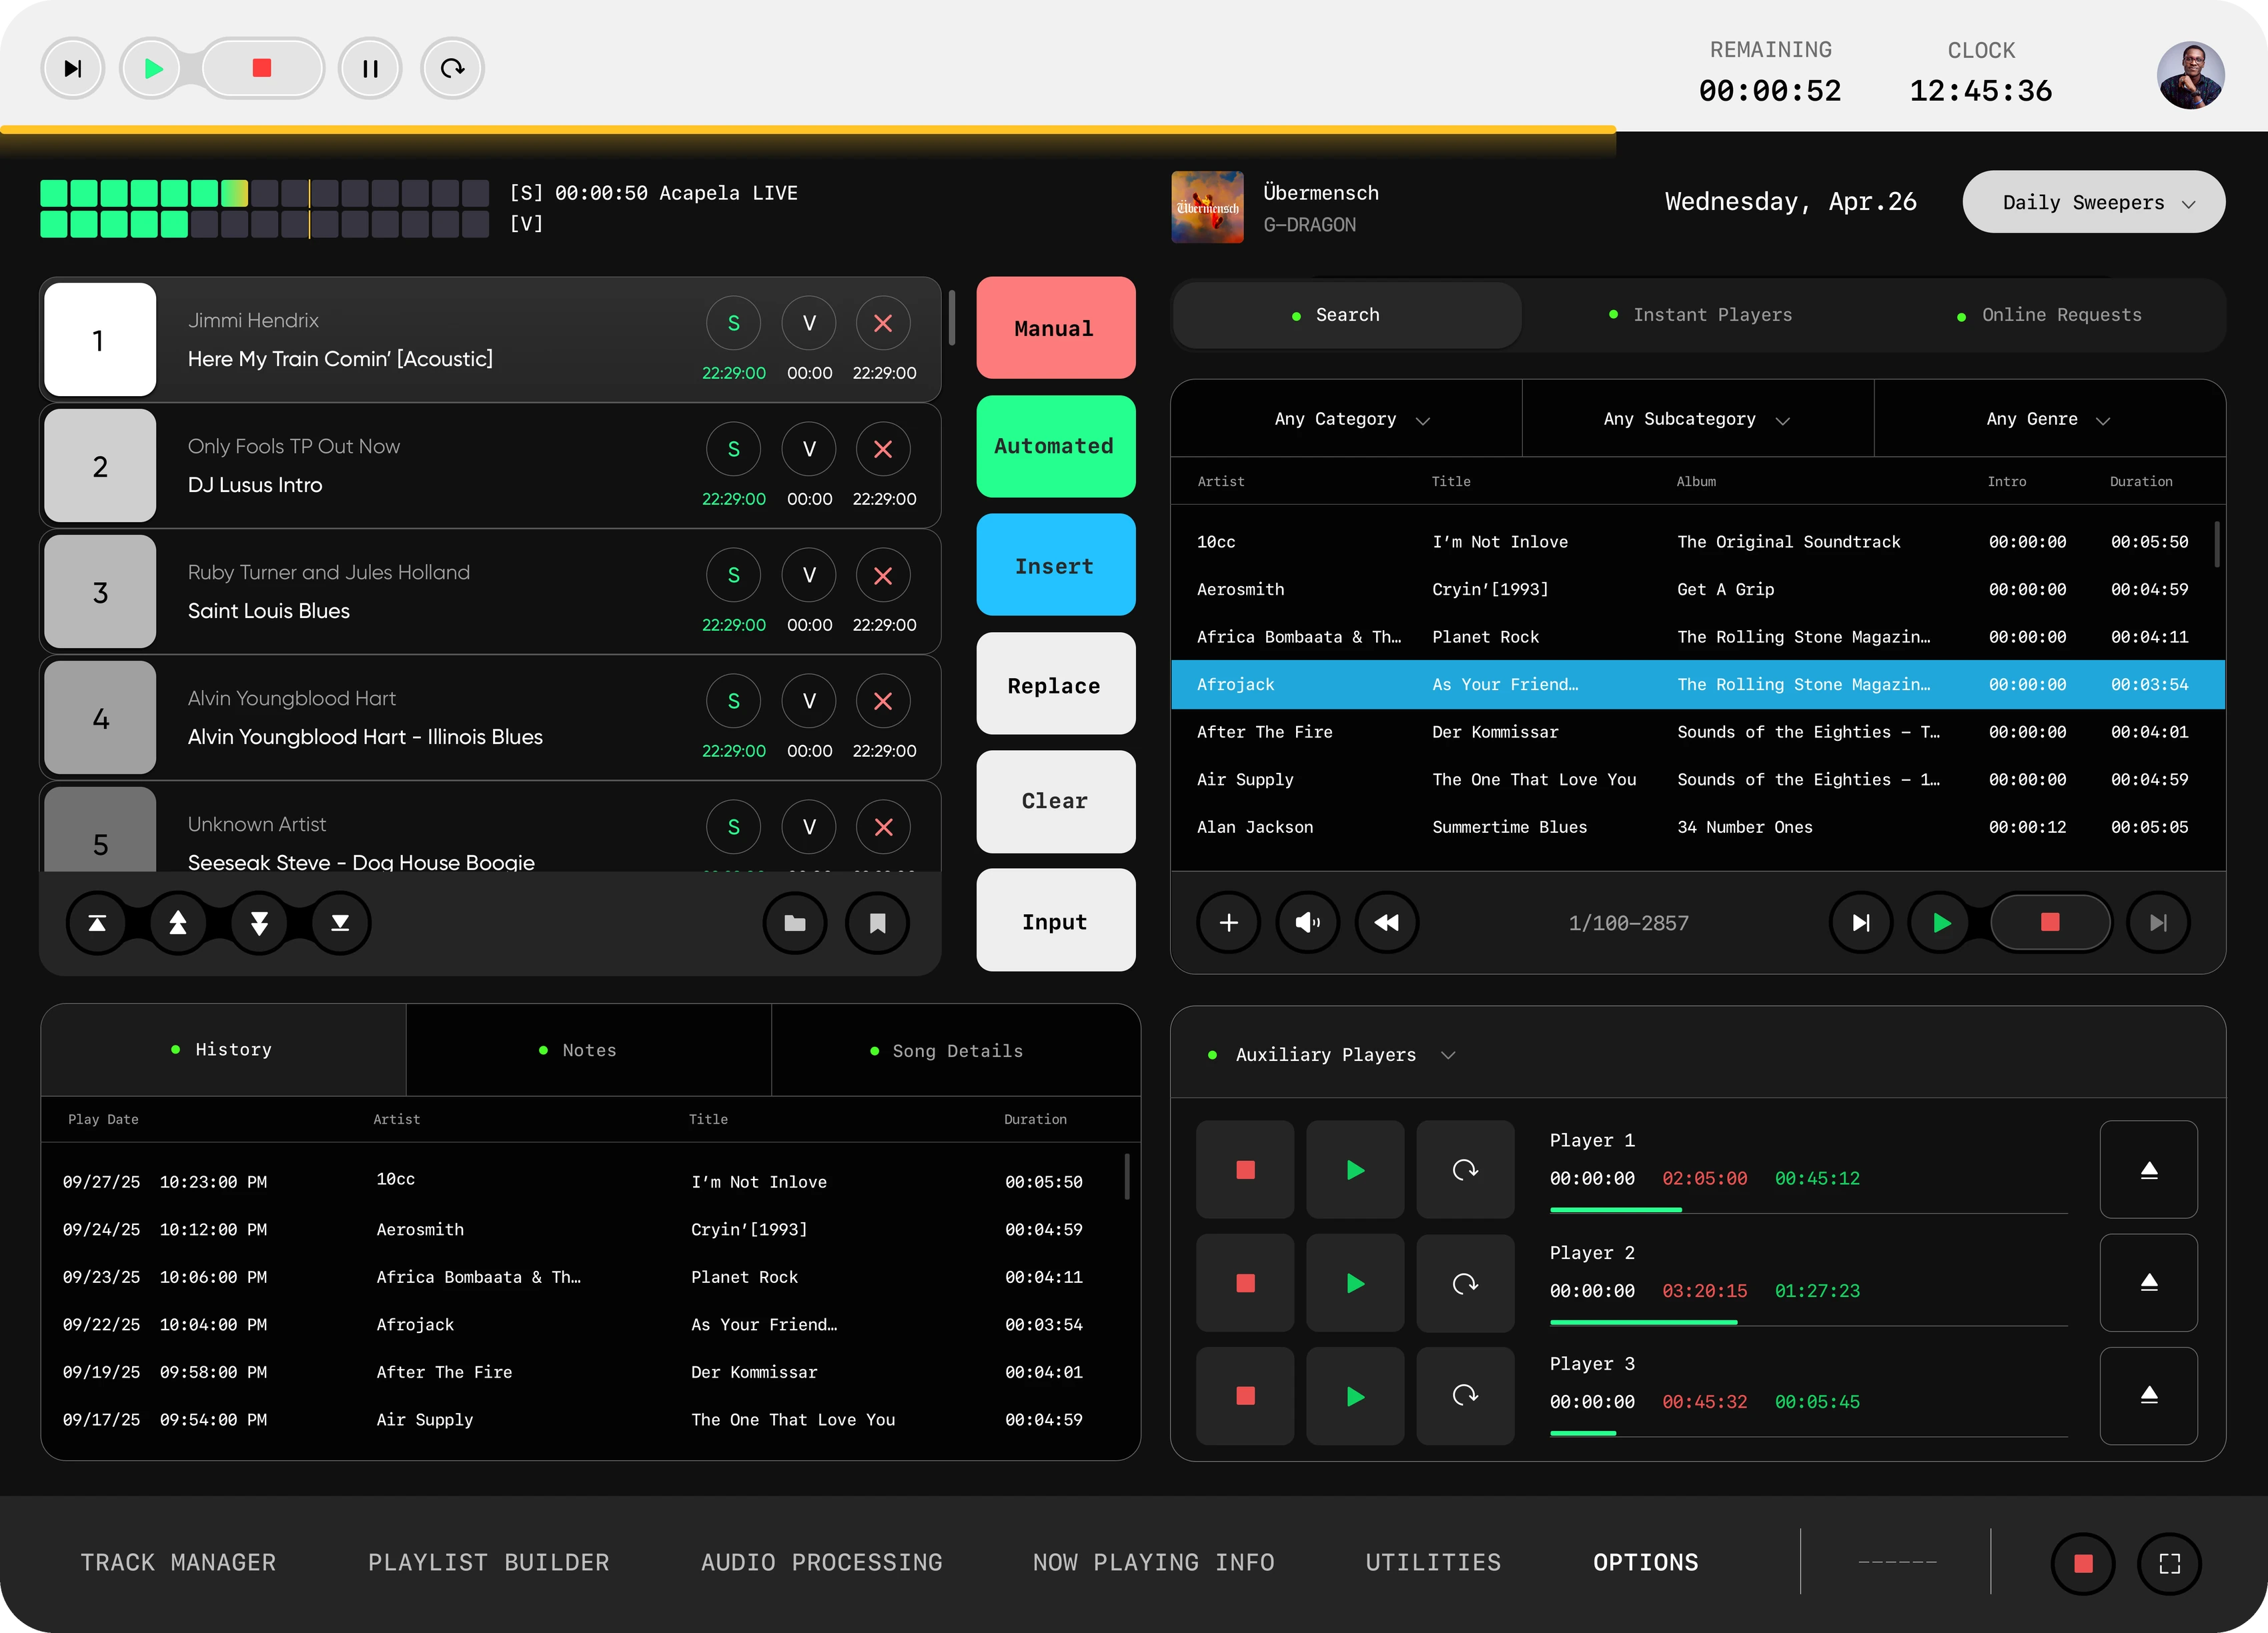
Task: Open the Daily Sweepers dropdown
Action: (x=2094, y=202)
